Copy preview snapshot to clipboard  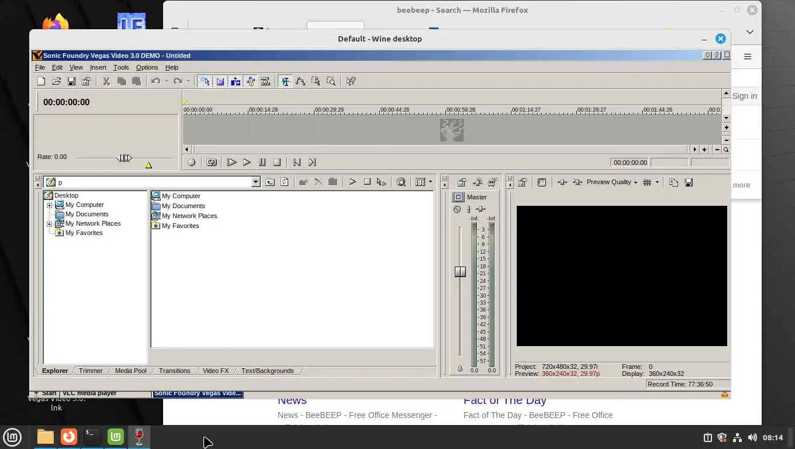[673, 182]
